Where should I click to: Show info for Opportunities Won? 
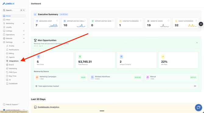pyautogui.click(x=113, y=21)
